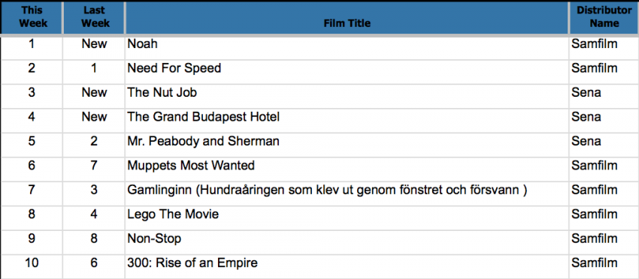Click Sena distributor for The Nut Job
Image resolution: width=639 pixels, height=279 pixels.
(586, 93)
